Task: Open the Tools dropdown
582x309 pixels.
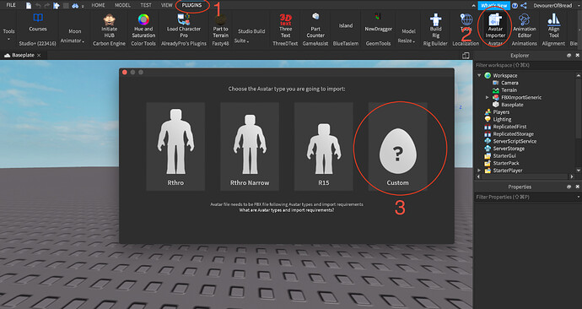Action: click(9, 35)
